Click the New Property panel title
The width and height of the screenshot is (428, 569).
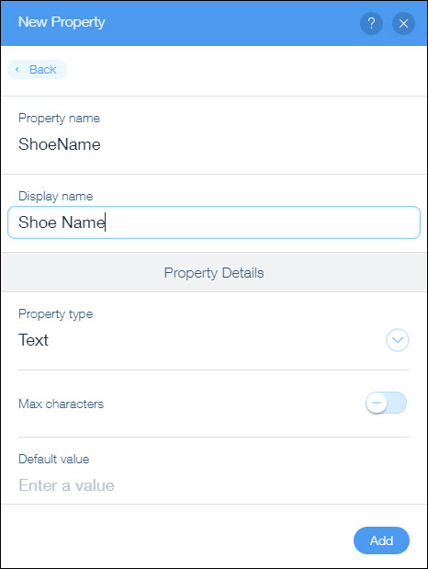point(62,22)
